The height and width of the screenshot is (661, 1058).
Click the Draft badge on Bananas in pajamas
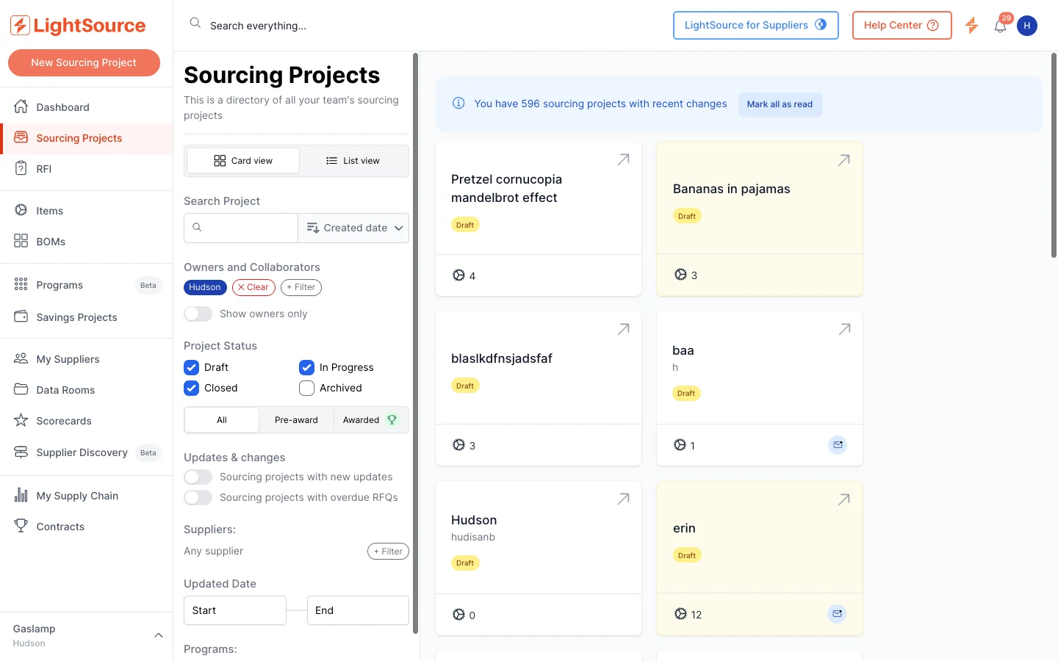(x=687, y=216)
